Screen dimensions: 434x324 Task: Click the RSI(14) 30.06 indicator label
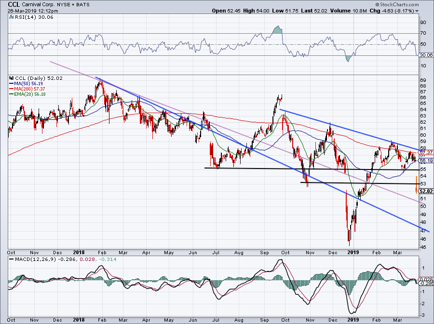point(34,17)
